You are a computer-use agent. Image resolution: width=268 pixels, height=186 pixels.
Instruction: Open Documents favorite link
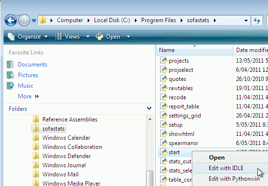click(32, 65)
